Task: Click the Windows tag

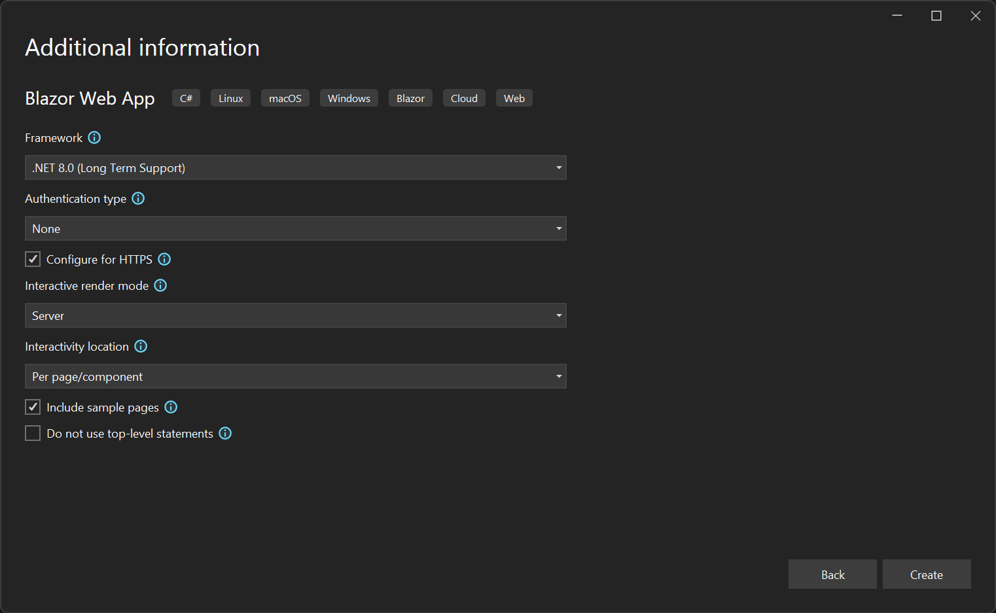Action: [x=349, y=98]
